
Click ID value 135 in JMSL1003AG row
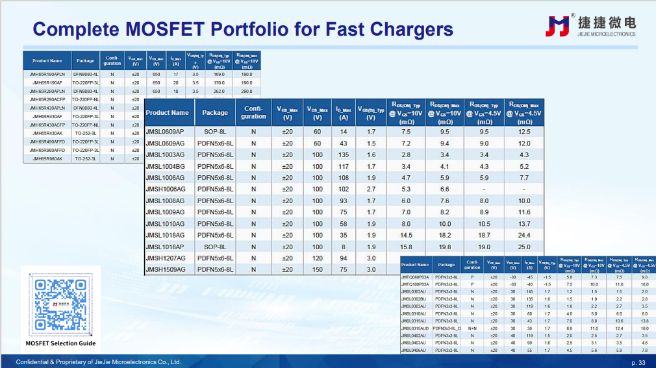(x=344, y=154)
